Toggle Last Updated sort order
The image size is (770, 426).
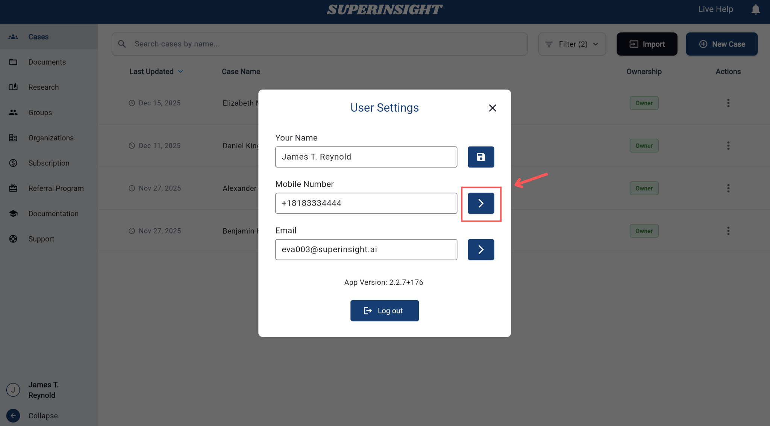(156, 72)
